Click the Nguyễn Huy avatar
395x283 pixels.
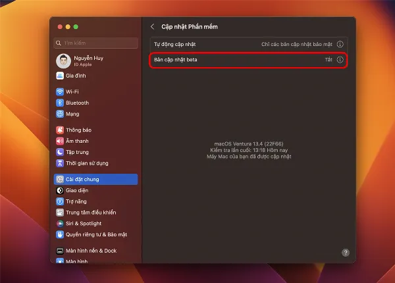tap(63, 61)
